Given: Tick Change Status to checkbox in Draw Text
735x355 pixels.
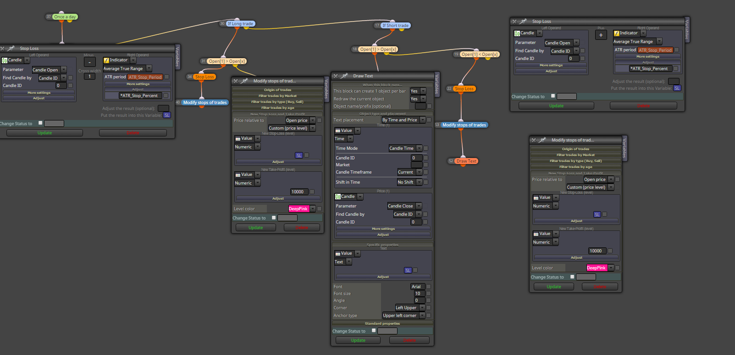Looking at the screenshot, I should click(374, 330).
